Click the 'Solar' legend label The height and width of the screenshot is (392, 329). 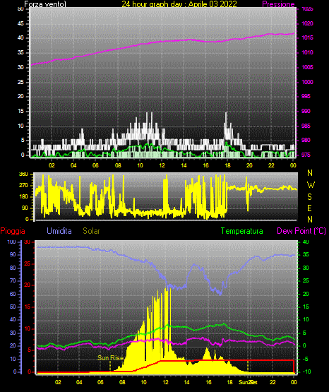tap(92, 231)
